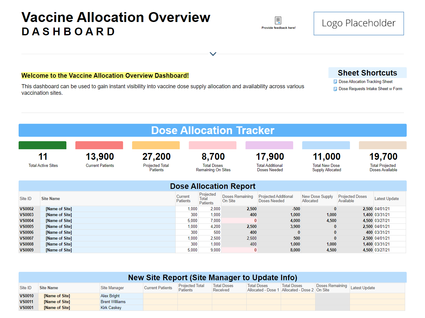425x318 pixels.
Task: Click the Site ID column header in Dose Allocation Report
Action: click(26, 199)
